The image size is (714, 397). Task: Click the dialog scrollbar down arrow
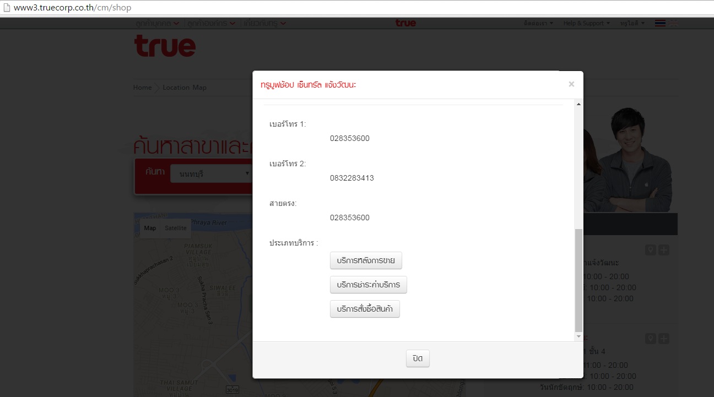pos(578,336)
